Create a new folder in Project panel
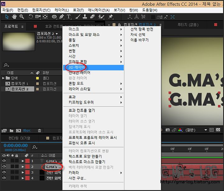Image resolution: width=224 pixels, height=191 pixels. pyautogui.click(x=12, y=131)
